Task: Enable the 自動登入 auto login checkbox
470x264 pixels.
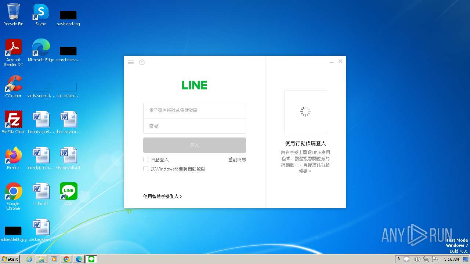Action: coord(146,159)
